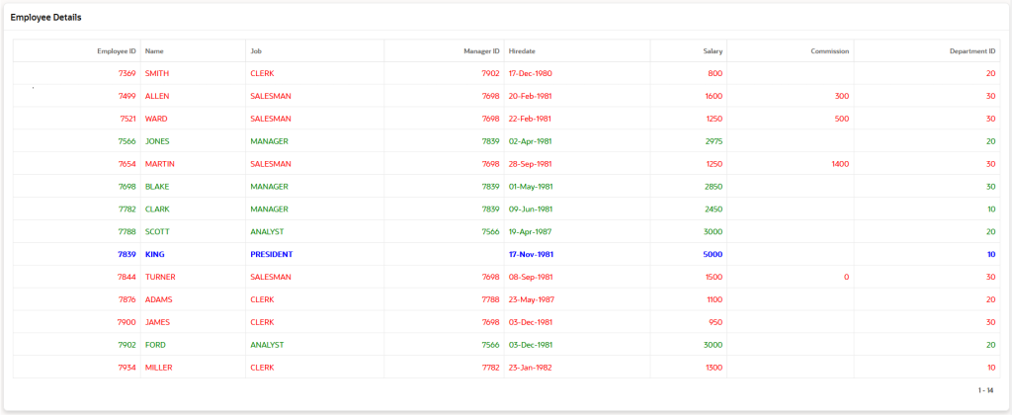1012x417 pixels.
Task: Click the Job column header
Action: tap(256, 50)
